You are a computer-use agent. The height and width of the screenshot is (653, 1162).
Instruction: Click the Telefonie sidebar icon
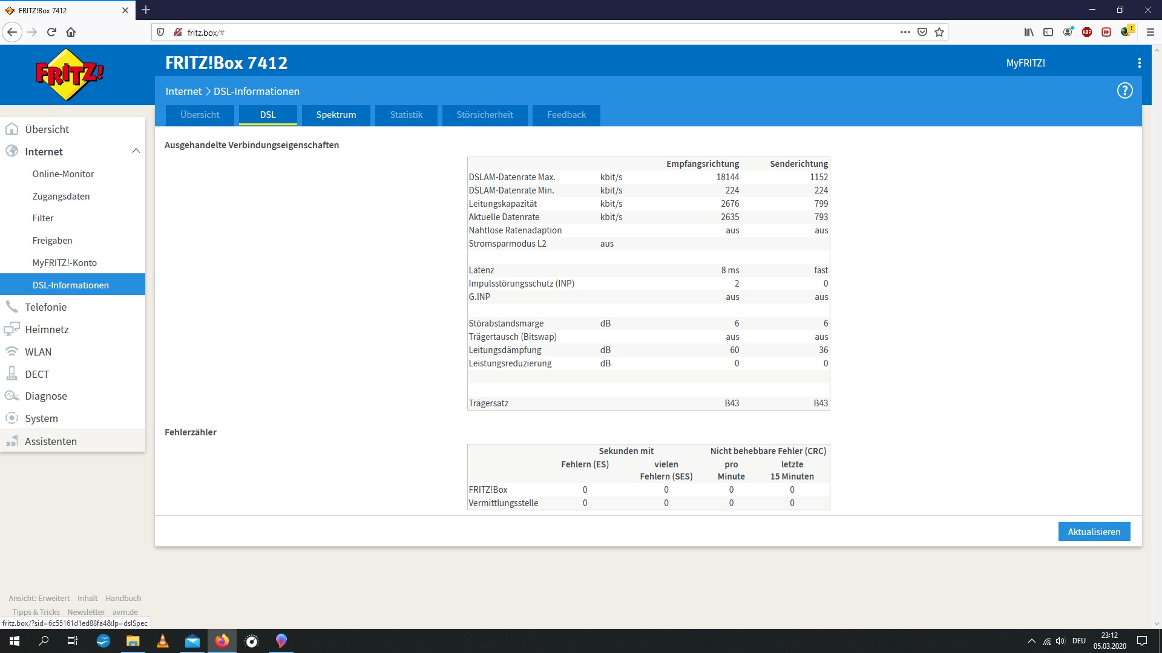tap(12, 306)
